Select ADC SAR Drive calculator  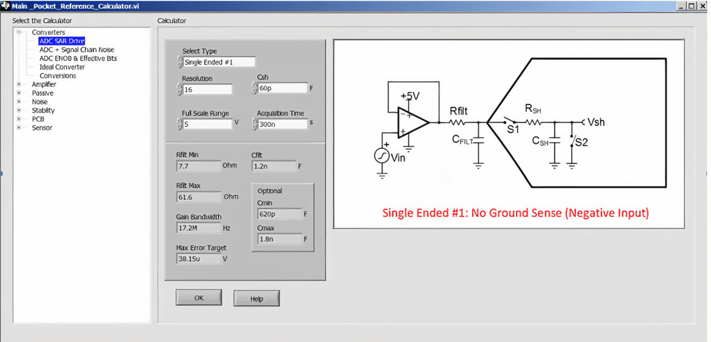62,41
